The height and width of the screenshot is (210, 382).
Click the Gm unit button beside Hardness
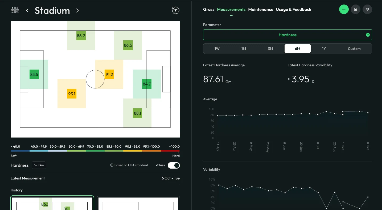pos(39,165)
